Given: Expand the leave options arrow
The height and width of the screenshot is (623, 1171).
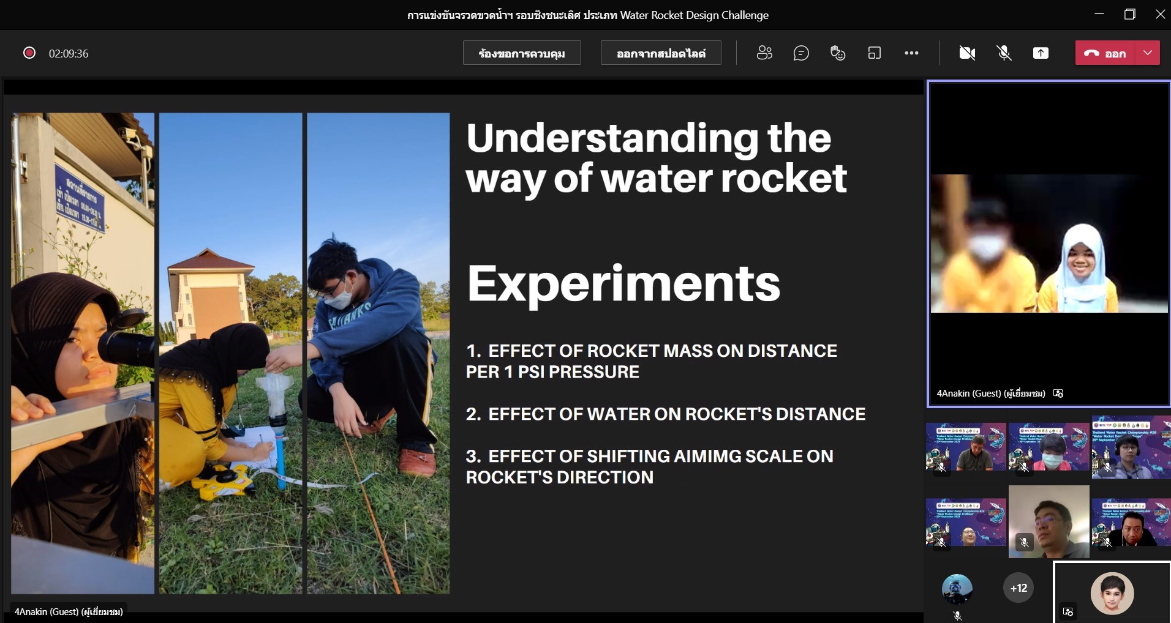Looking at the screenshot, I should click(1148, 53).
